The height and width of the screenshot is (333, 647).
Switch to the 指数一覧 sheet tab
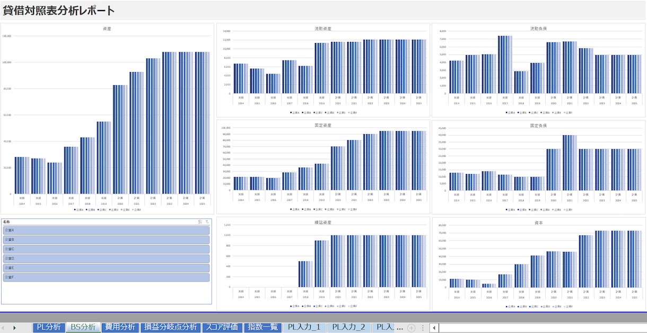click(263, 327)
